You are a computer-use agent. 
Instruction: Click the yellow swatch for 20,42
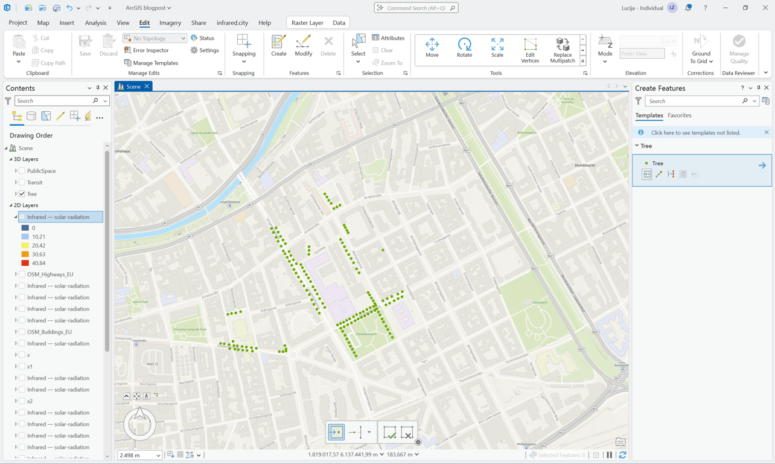[25, 245]
